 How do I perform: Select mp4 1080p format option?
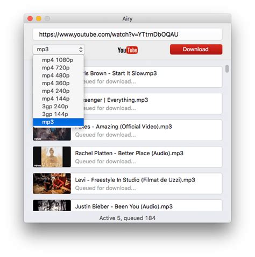pos(58,60)
